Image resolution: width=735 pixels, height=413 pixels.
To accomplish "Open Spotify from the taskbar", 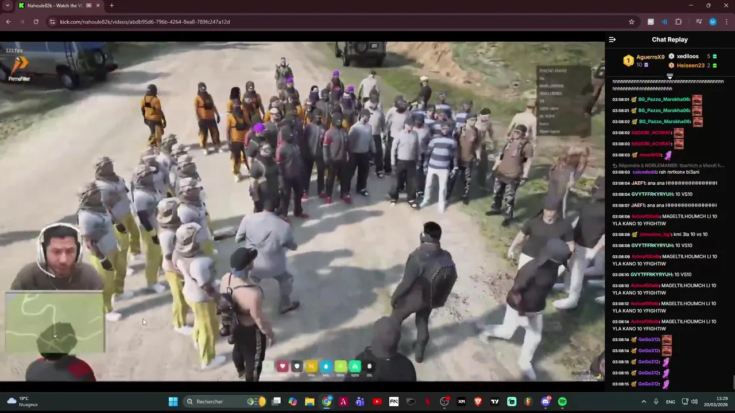I will coord(562,402).
